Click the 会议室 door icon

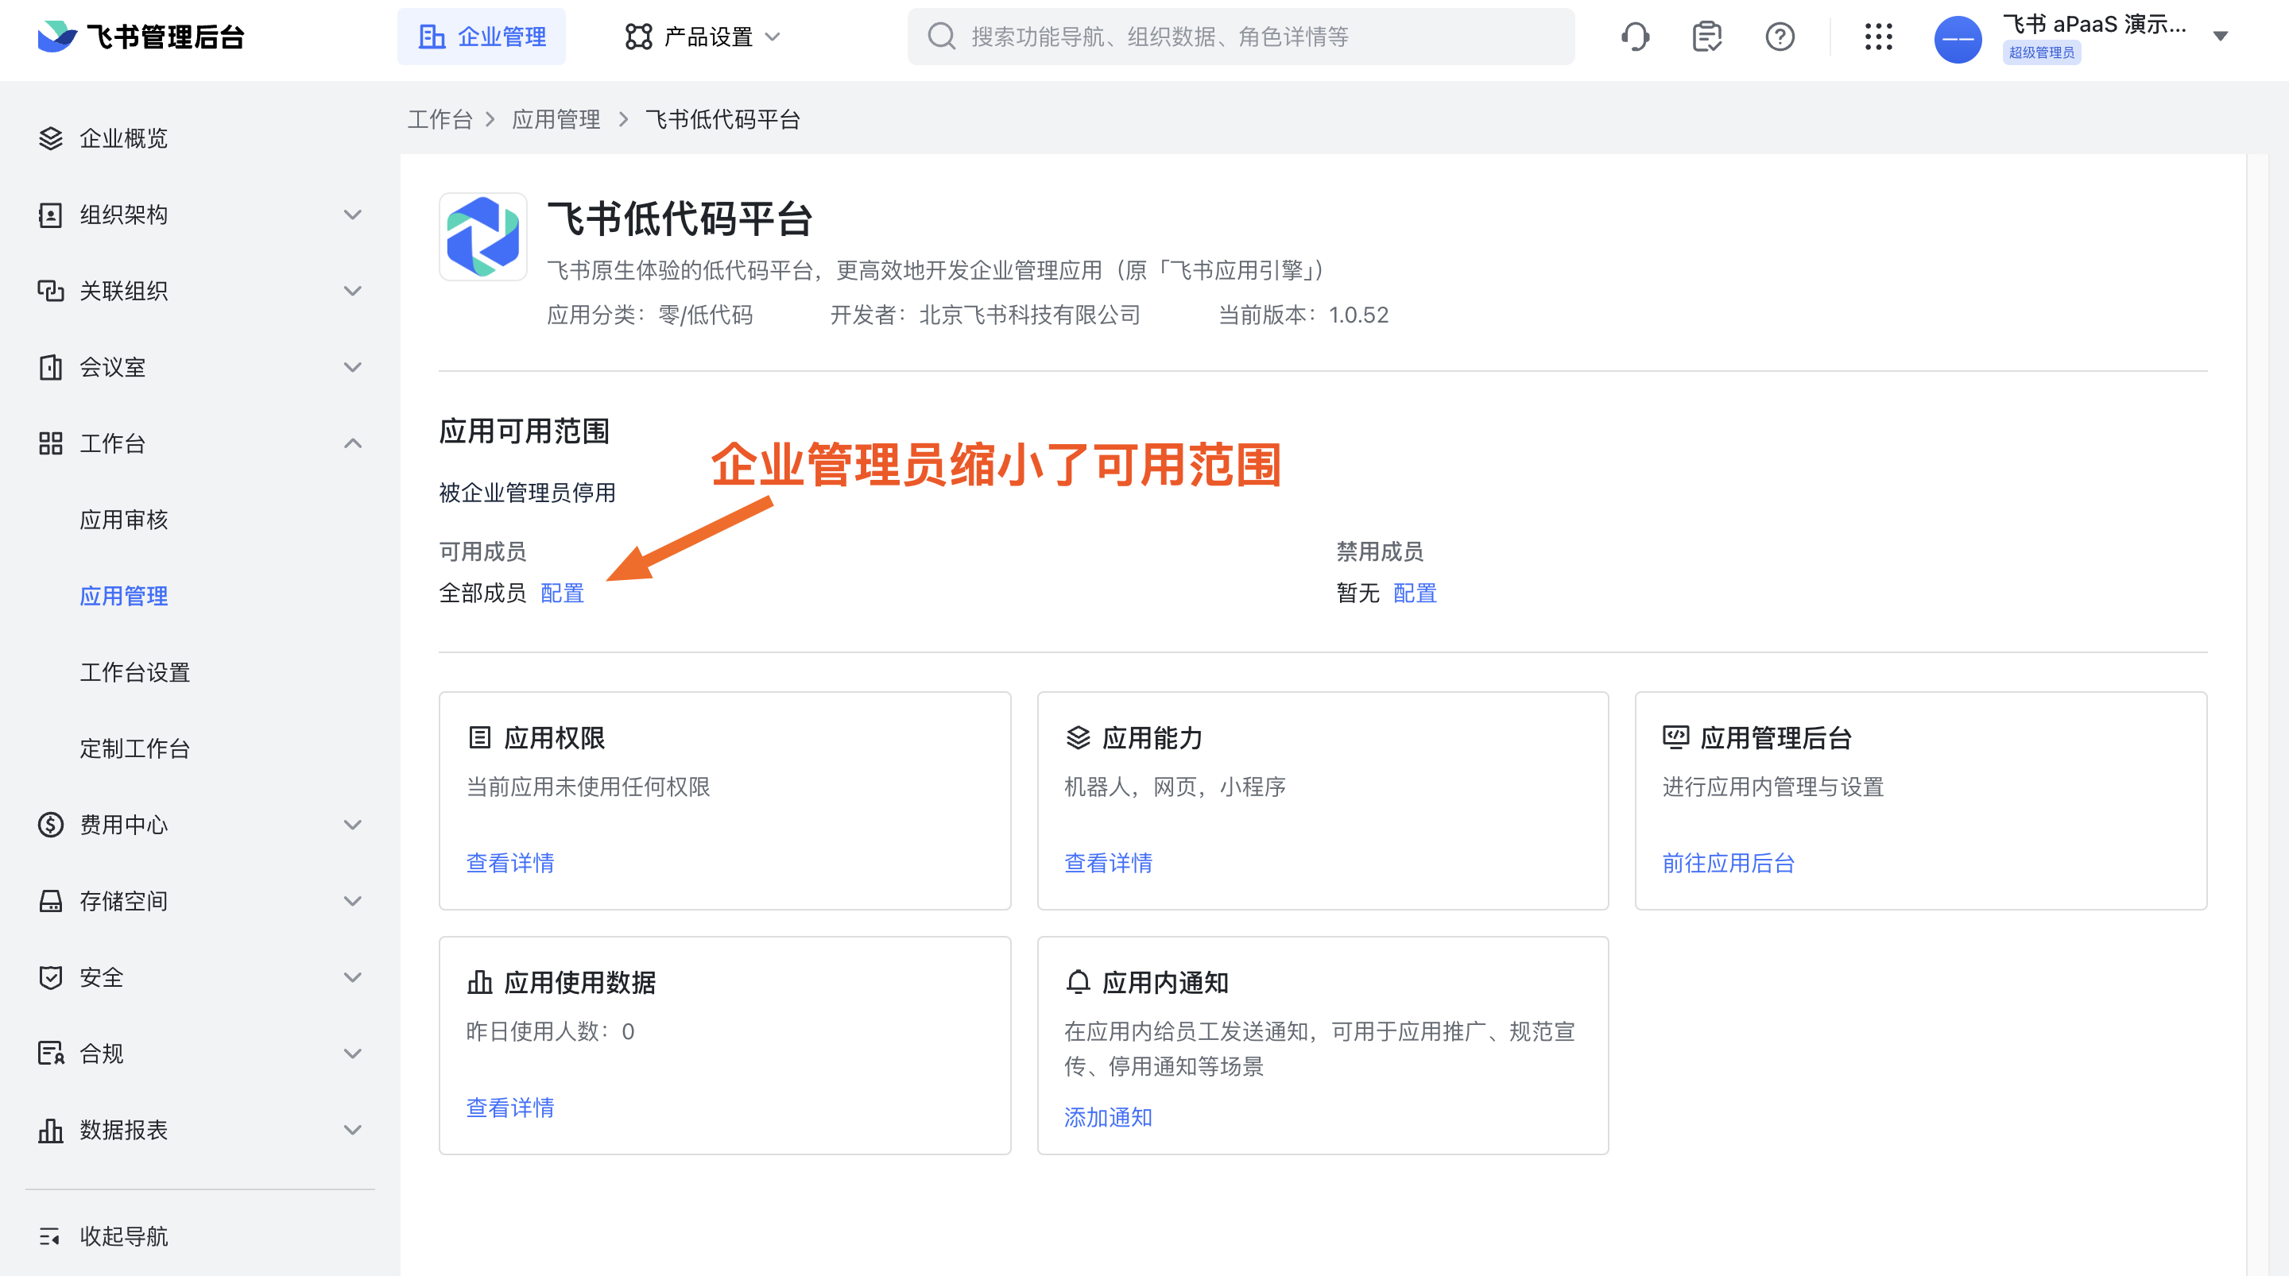51,367
